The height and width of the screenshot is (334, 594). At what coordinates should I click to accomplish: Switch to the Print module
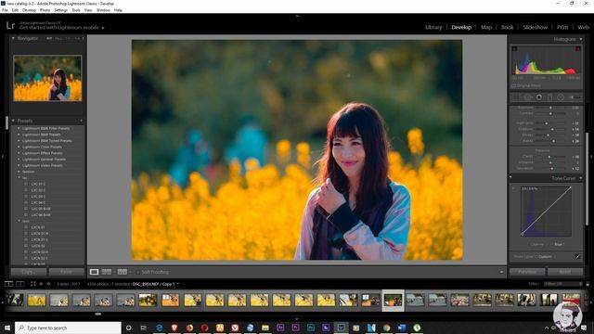click(x=562, y=27)
